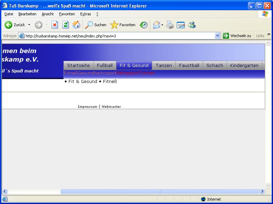This screenshot has height=204, width=273.
Task: Open the address bar URL dropdown
Action: tap(218, 36)
